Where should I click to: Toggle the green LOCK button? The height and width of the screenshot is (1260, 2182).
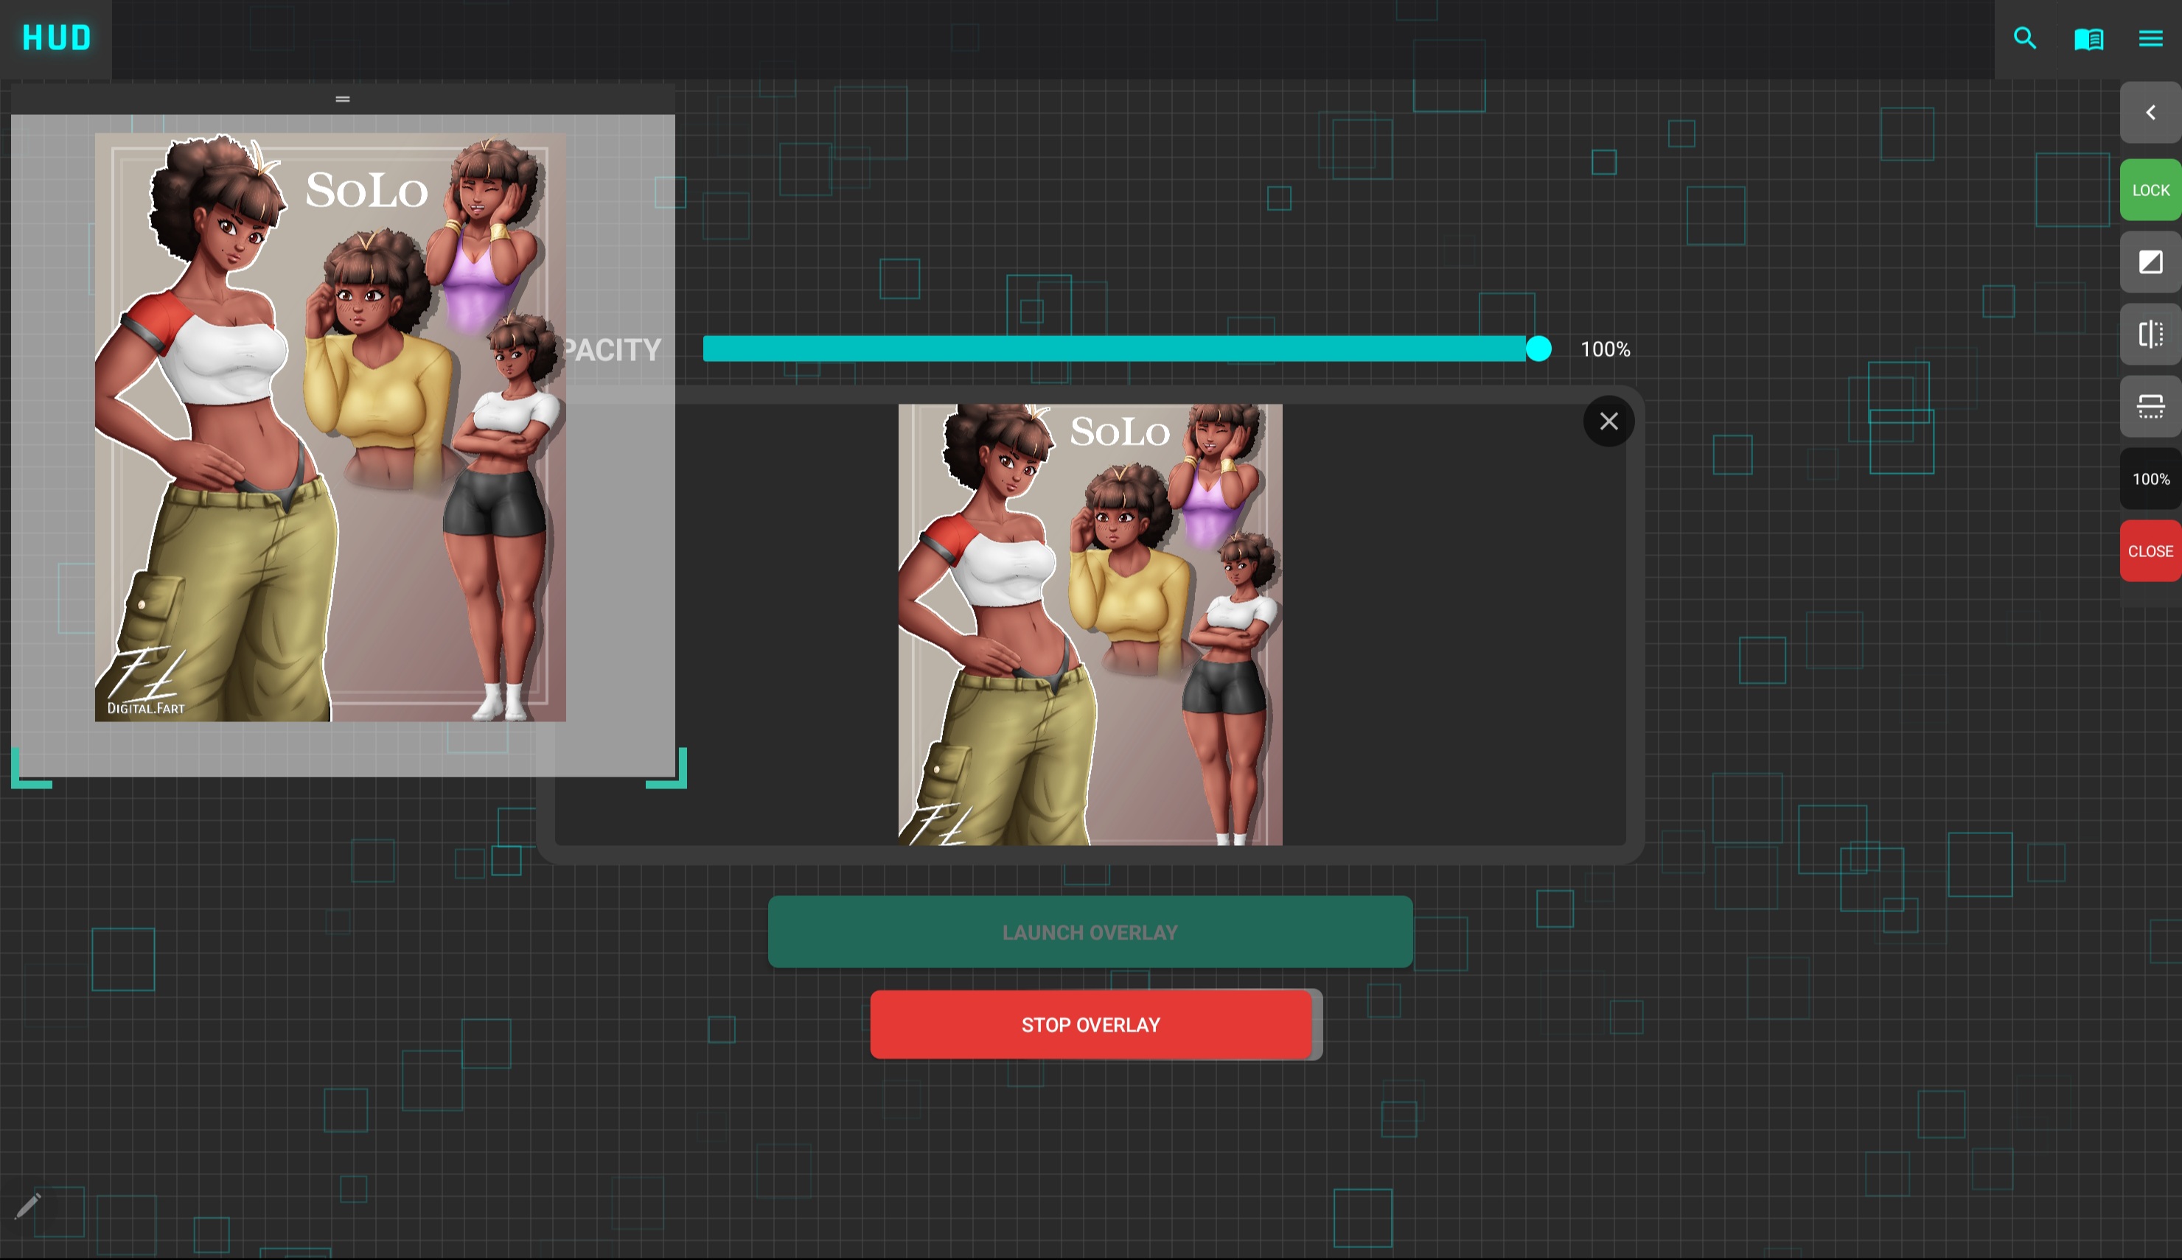click(x=2150, y=189)
